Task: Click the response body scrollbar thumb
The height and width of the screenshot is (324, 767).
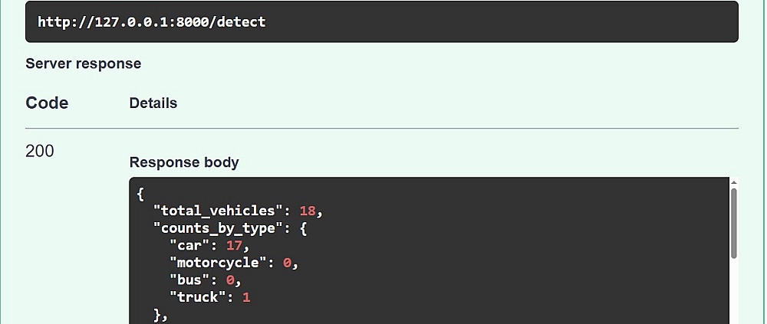Action: 733,224
